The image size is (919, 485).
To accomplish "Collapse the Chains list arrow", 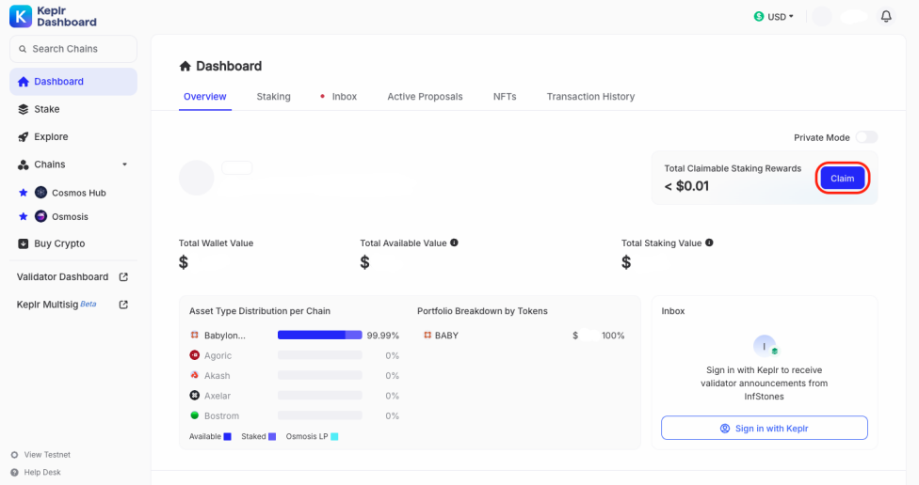I will tap(124, 164).
